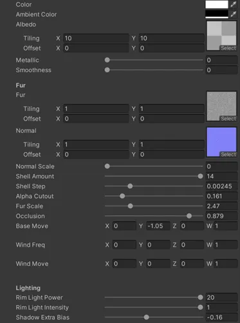Click the Base Move Y value field

pyautogui.click(x=158, y=226)
